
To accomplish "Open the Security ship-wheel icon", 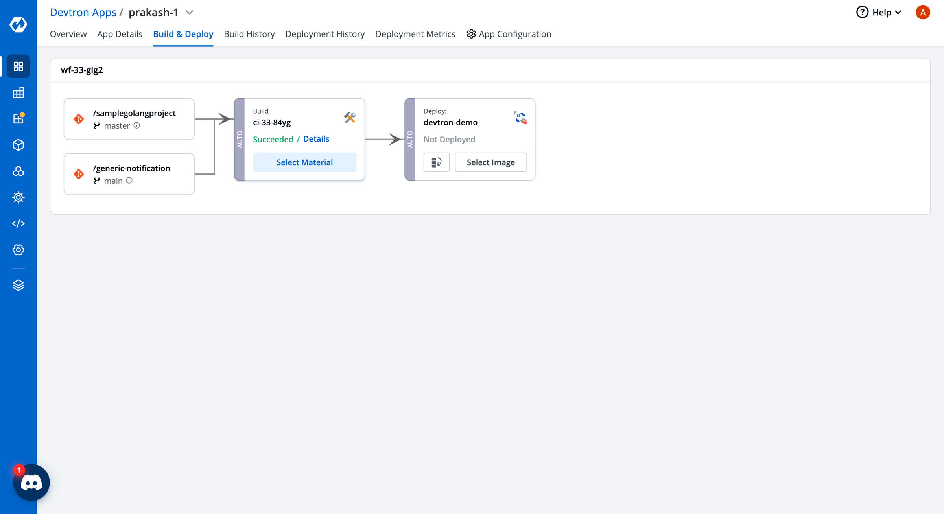I will [x=18, y=197].
